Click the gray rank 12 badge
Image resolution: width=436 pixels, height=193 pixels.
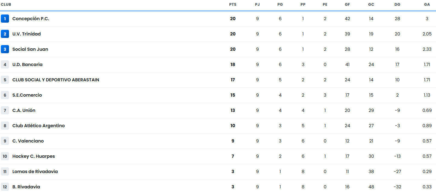(x=5, y=187)
